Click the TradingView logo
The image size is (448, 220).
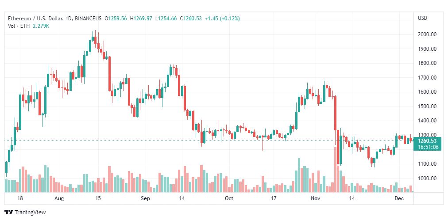click(x=25, y=212)
